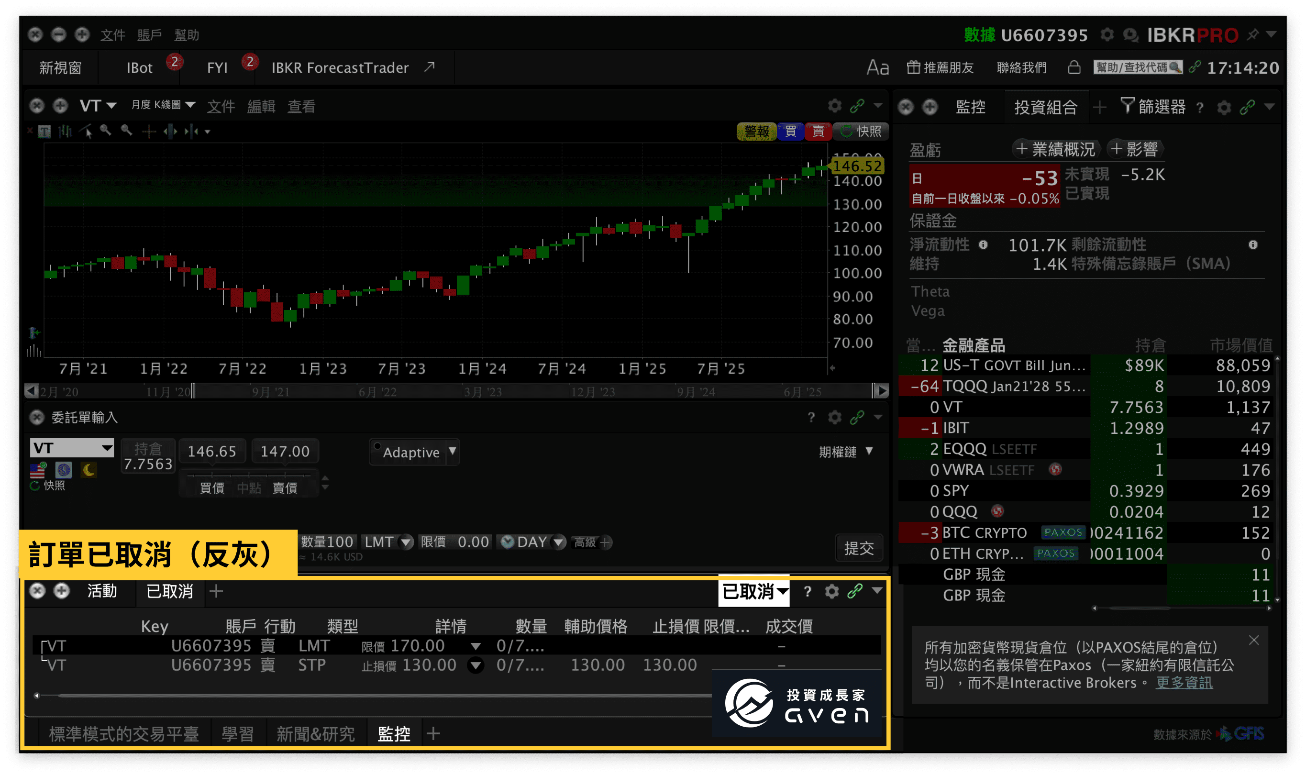This screenshot has width=1306, height=775.
Task: Open the 賬戶 menu in the menu bar
Action: click(x=150, y=34)
